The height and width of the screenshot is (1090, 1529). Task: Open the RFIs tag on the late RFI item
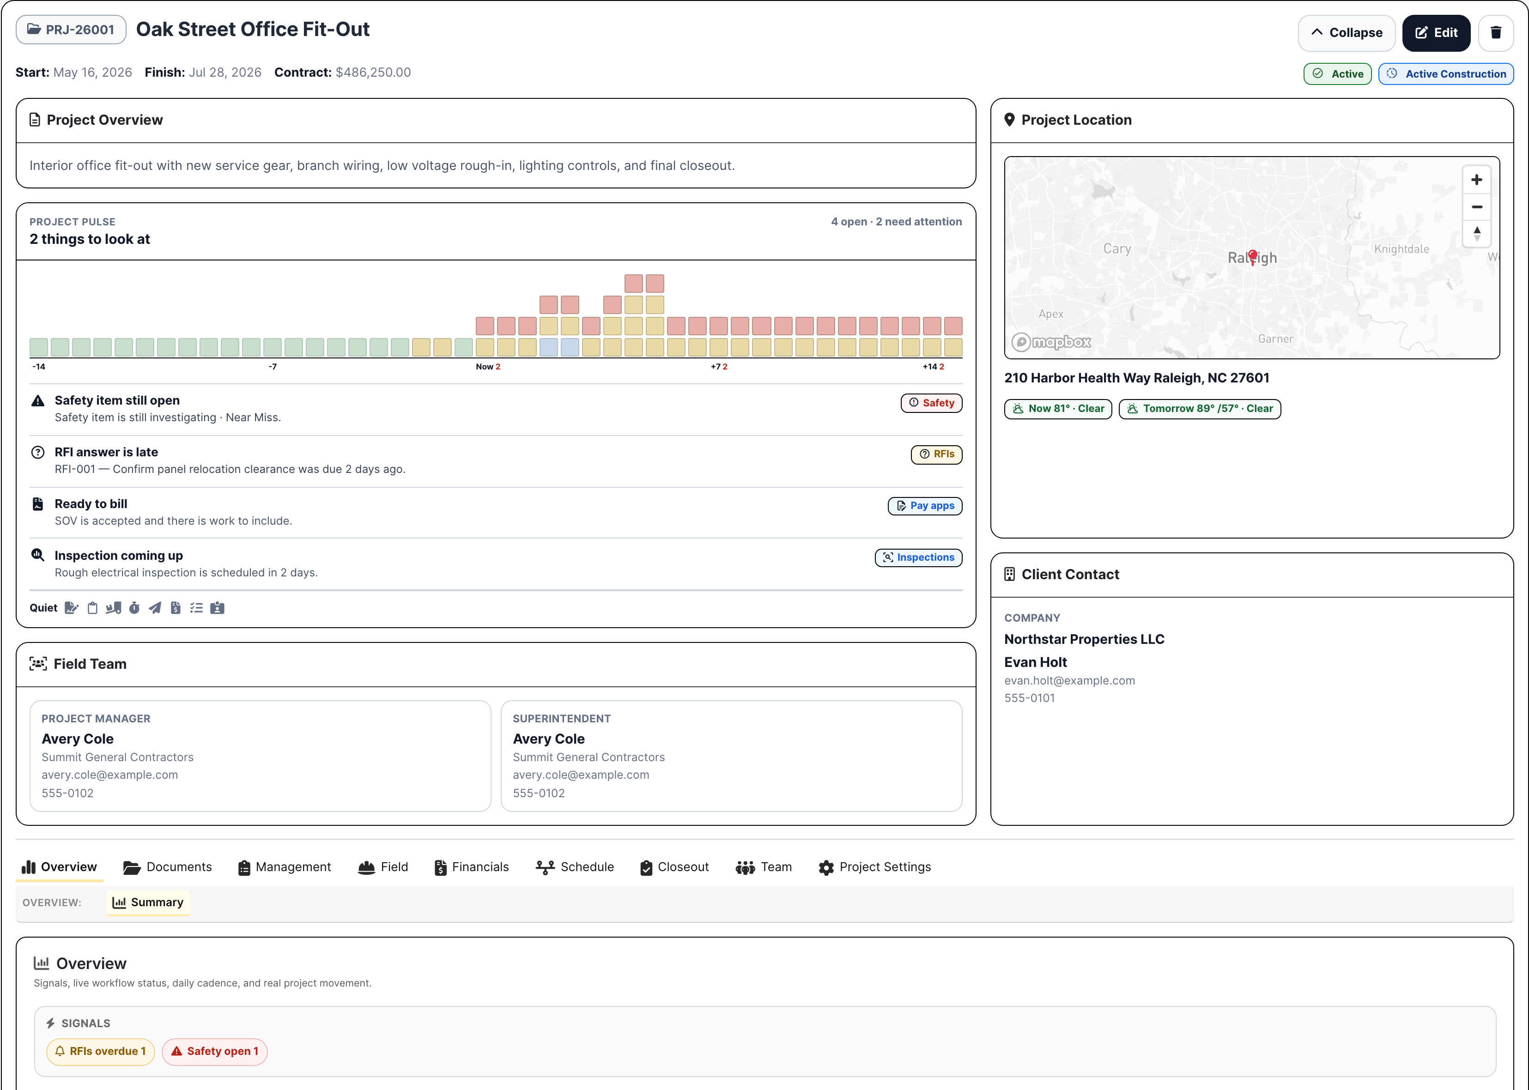click(x=936, y=454)
